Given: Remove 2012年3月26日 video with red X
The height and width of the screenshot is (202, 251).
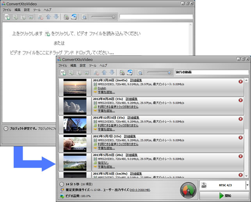Looking at the screenshot, I should [x=240, y=81].
